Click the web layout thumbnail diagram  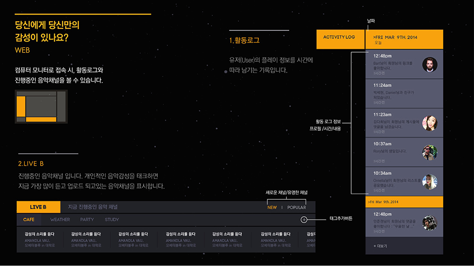click(x=41, y=106)
